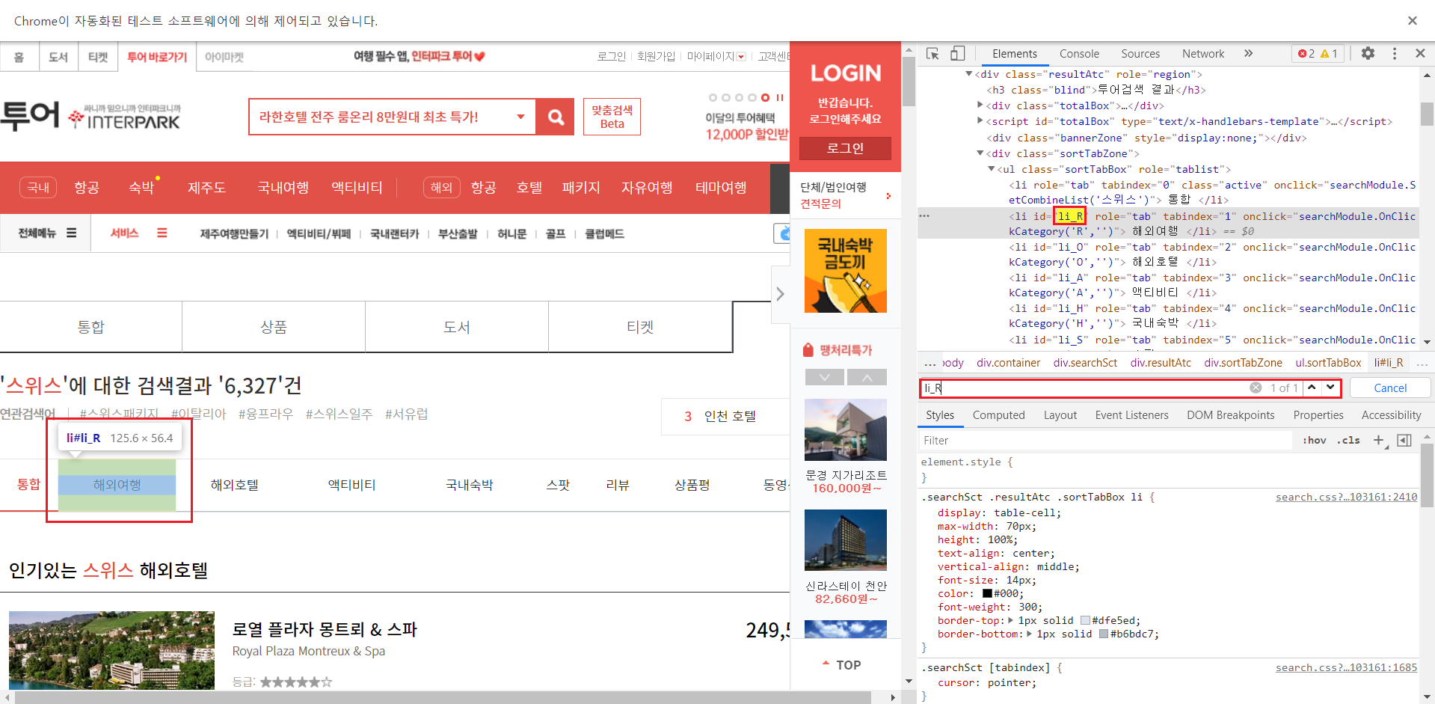Go to previous search match arrow
This screenshot has width=1435, height=704.
click(x=1312, y=388)
